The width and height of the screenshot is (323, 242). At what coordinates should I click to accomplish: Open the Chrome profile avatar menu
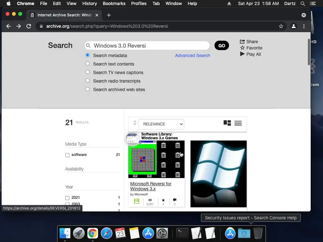point(294,26)
